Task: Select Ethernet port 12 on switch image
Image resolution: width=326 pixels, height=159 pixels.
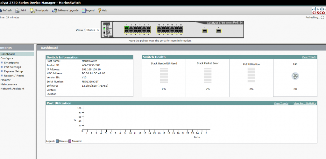Action: click(148, 31)
